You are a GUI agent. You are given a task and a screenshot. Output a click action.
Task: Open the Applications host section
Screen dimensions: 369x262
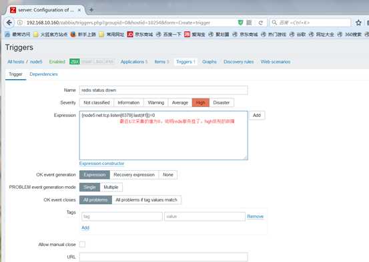(134, 62)
